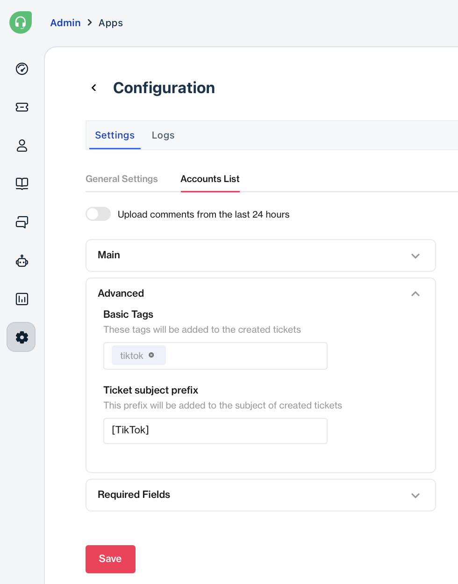Open the bot icon in sidebar
The width and height of the screenshot is (458, 584).
click(x=22, y=261)
